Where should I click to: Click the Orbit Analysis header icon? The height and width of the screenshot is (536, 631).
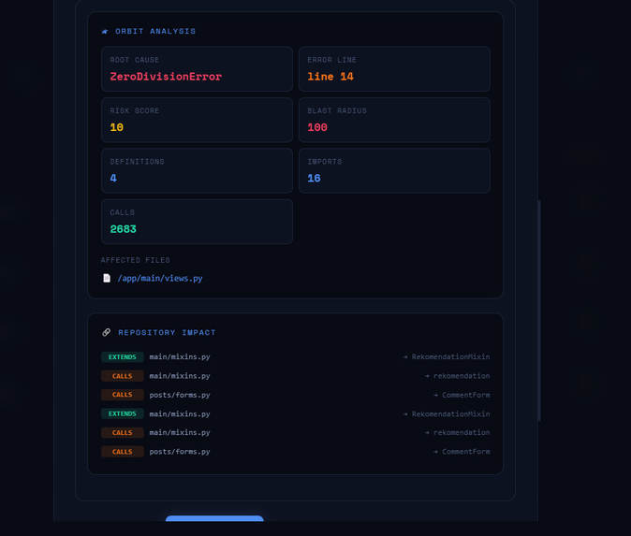pos(105,32)
